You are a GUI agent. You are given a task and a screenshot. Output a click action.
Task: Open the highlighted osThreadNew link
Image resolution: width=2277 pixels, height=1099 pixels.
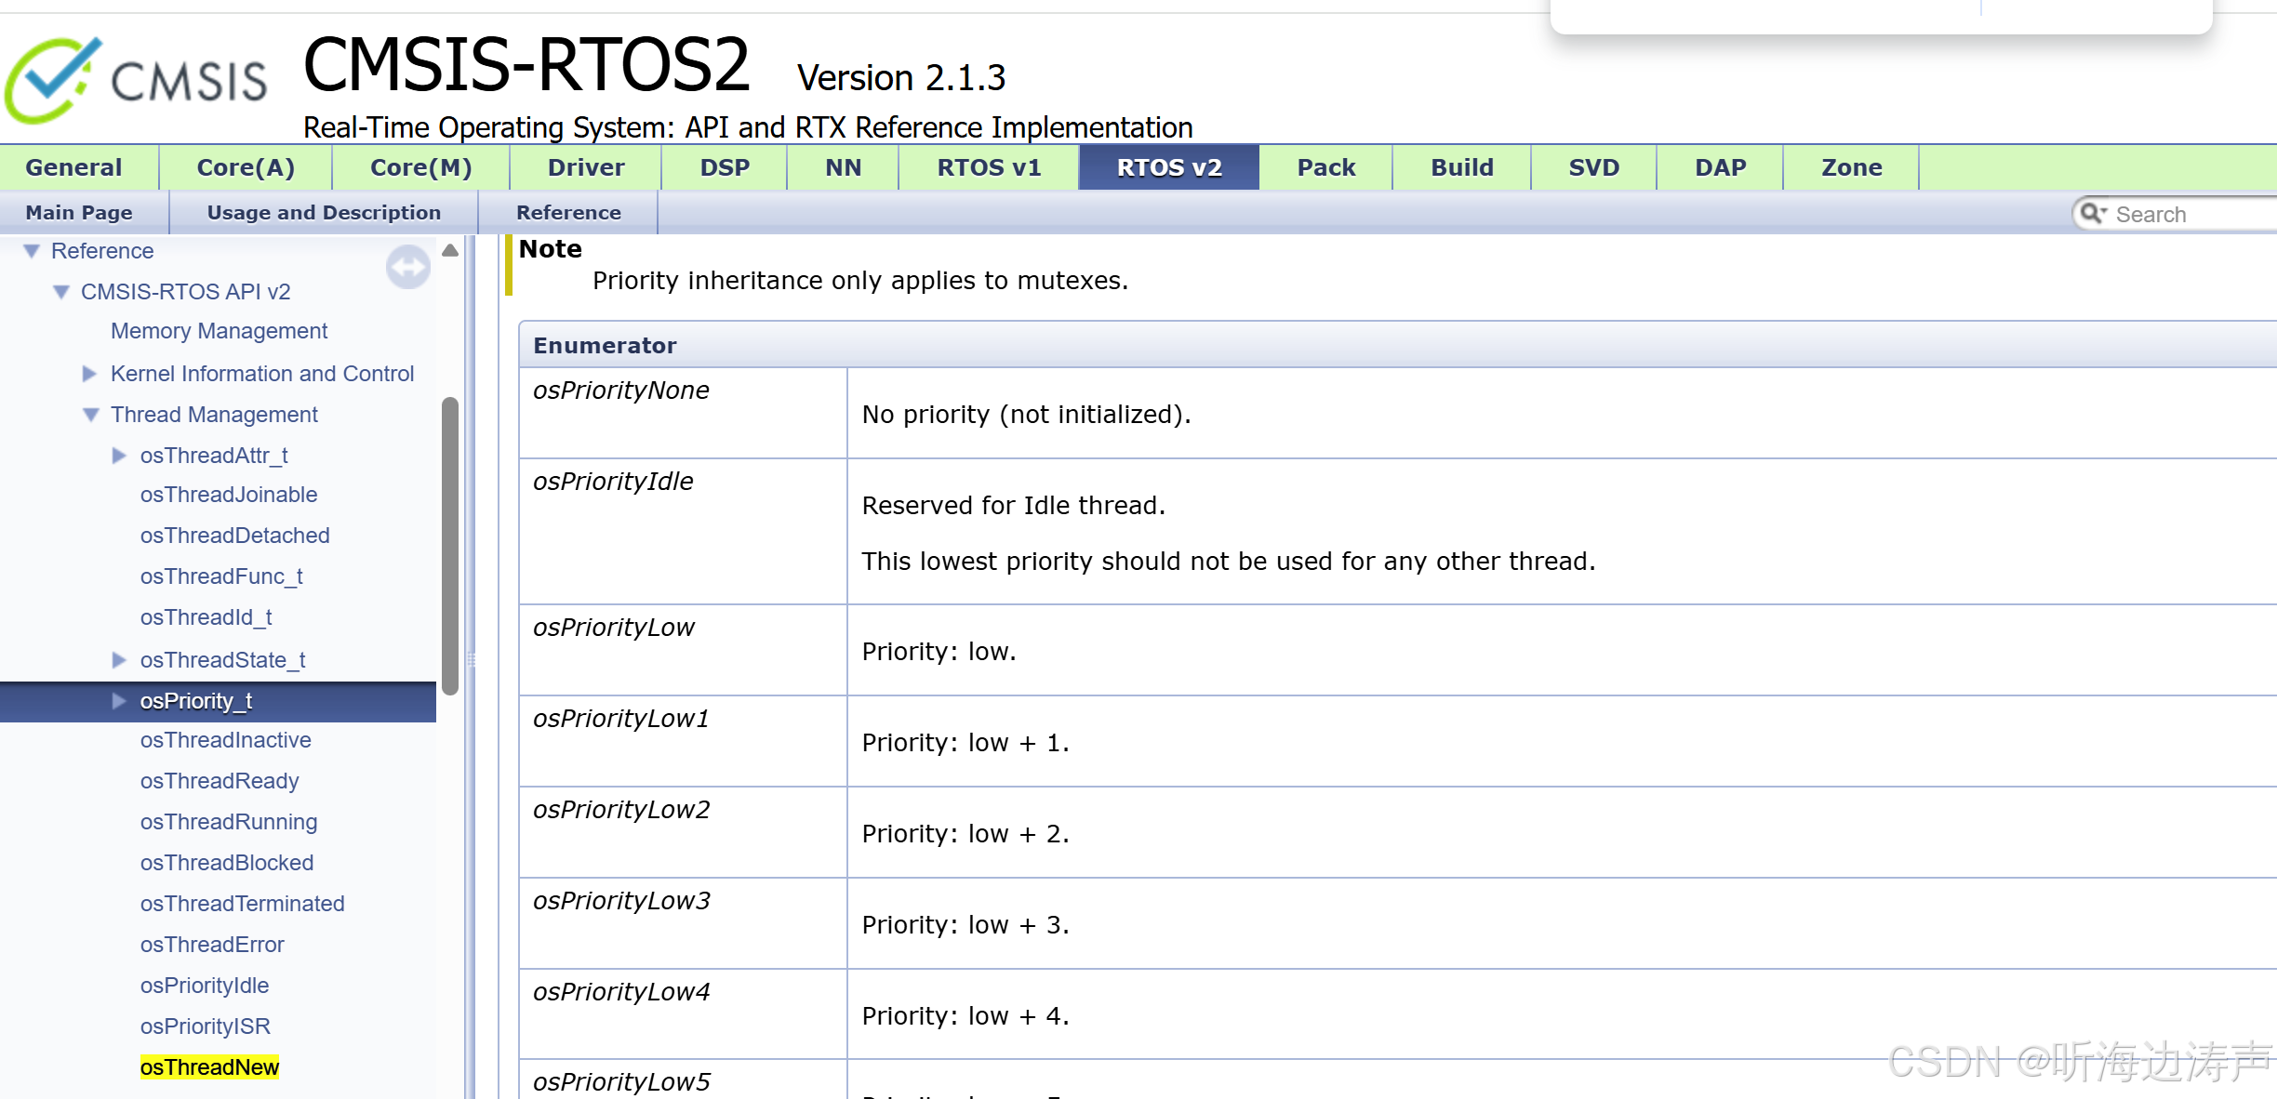click(x=209, y=1067)
